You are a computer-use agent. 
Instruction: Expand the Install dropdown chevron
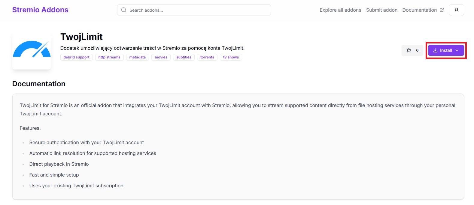[x=457, y=50]
